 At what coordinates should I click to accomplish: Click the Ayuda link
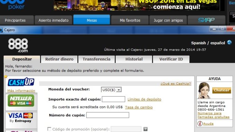(x=208, y=124)
